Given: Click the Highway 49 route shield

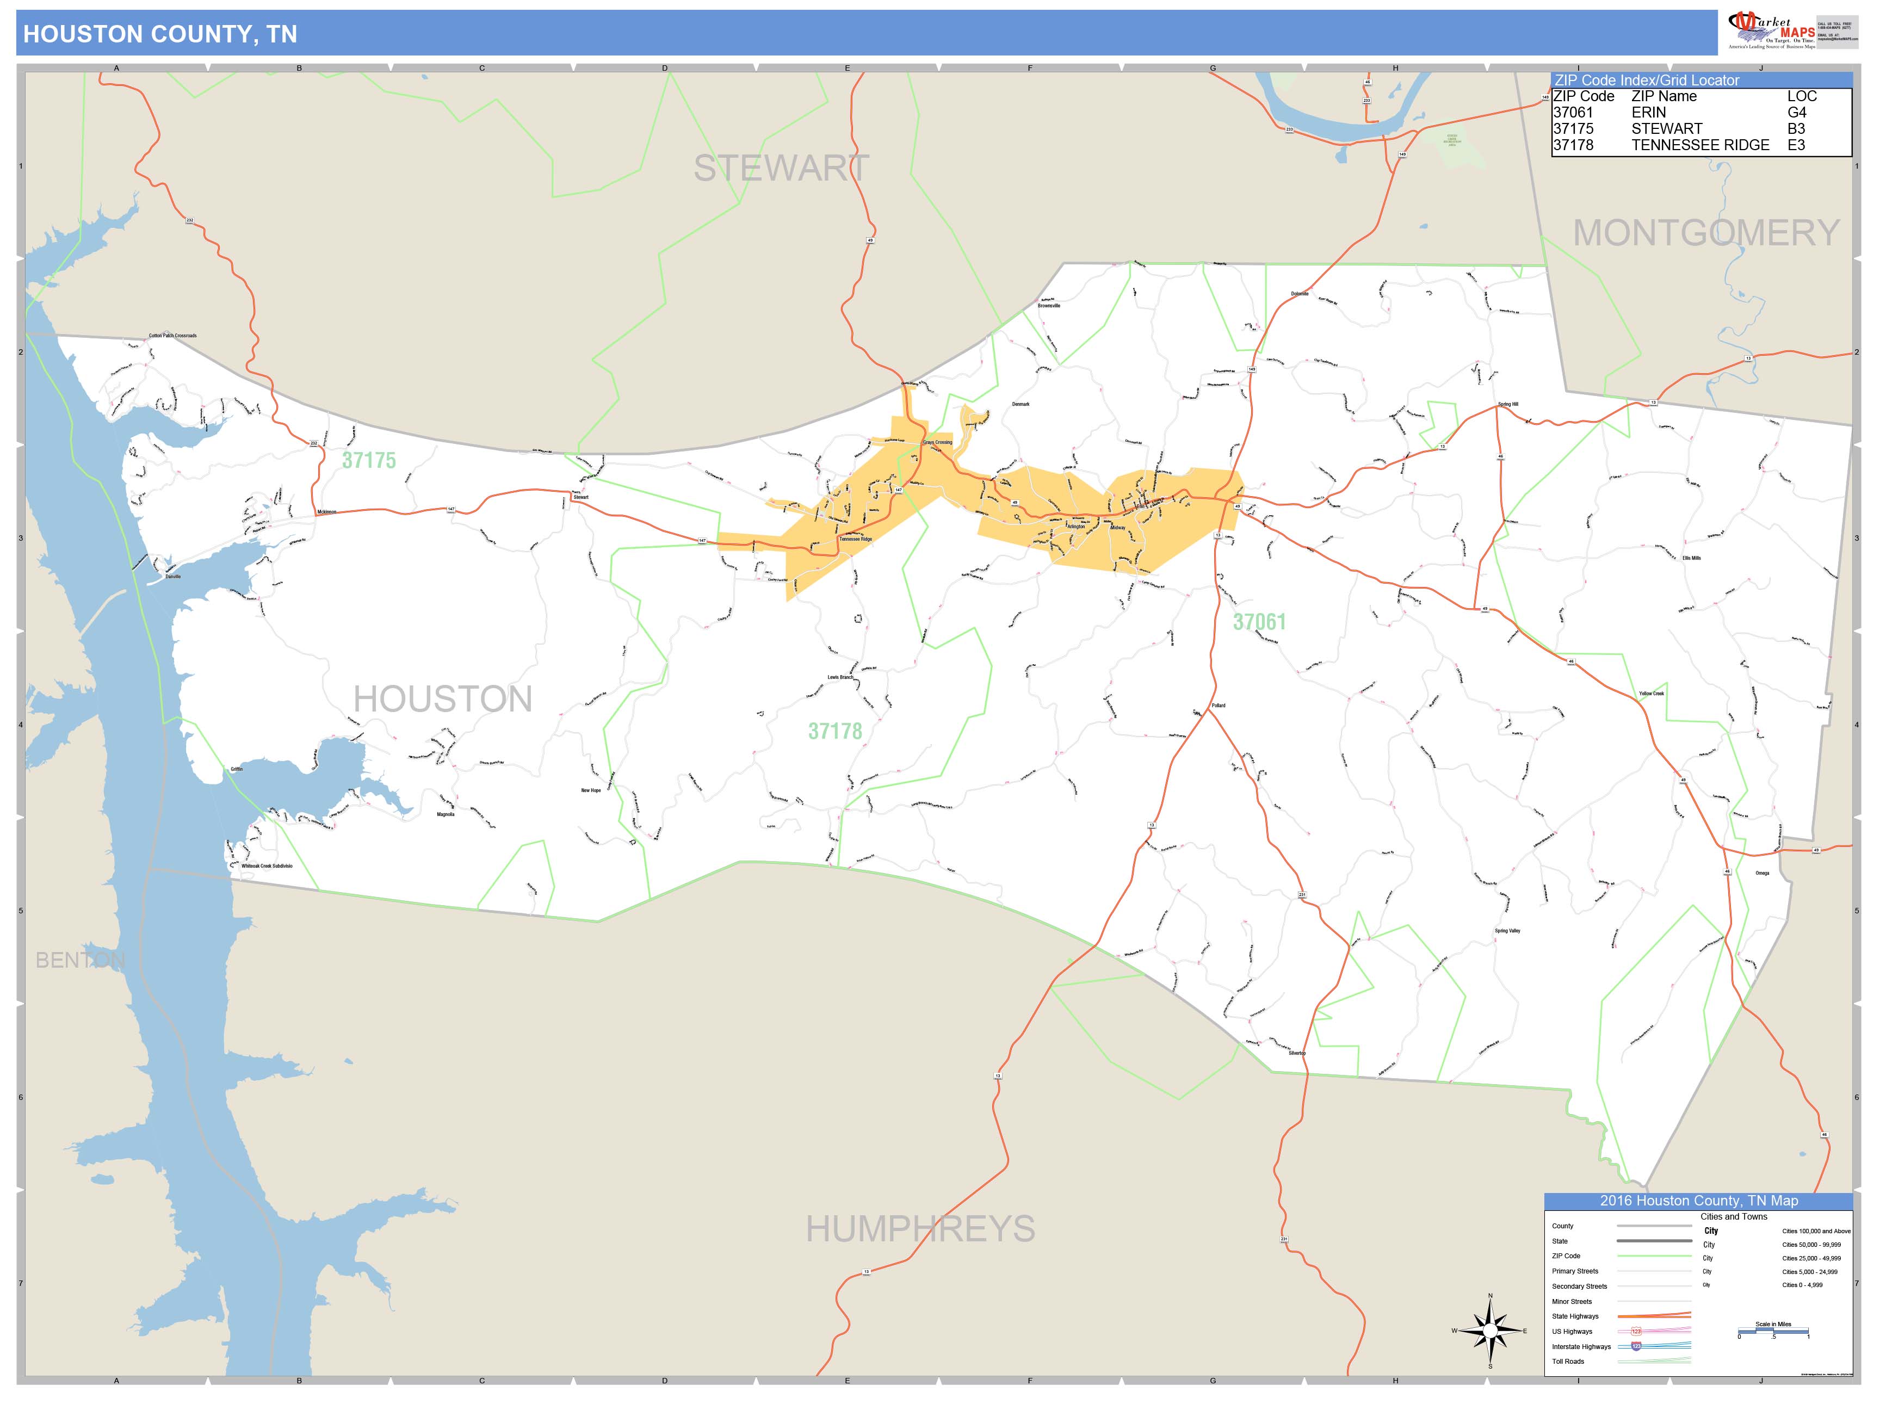Looking at the screenshot, I should tap(1238, 506).
